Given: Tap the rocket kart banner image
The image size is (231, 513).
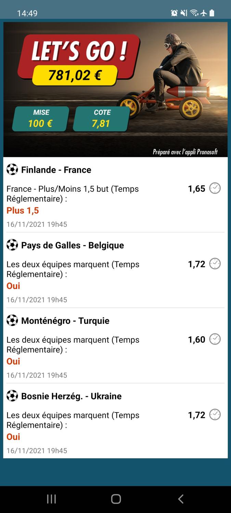Looking at the screenshot, I should pyautogui.click(x=116, y=90).
